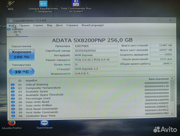Open TeamViewer desktop icon

click(x=44, y=125)
